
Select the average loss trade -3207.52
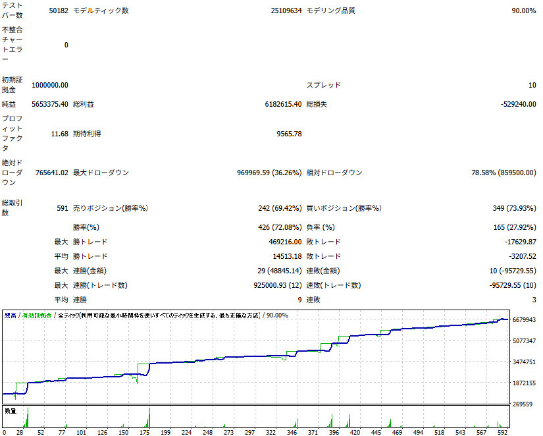pyautogui.click(x=522, y=256)
